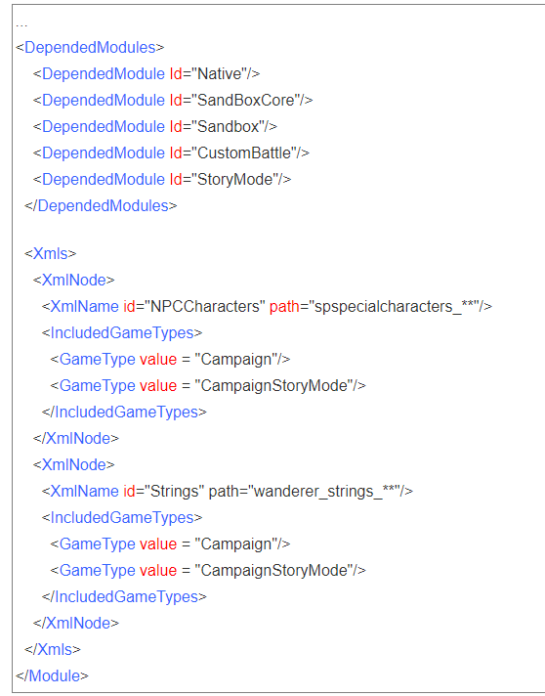Click the first XmlNode opening tag
This screenshot has width=545, height=696.
[x=73, y=281]
